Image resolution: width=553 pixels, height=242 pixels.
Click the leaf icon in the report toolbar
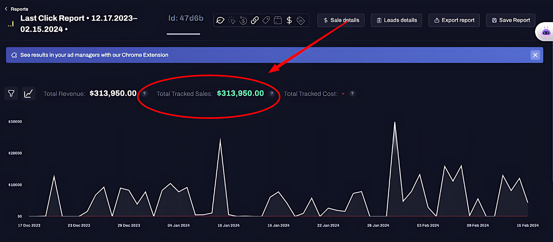[x=220, y=20]
